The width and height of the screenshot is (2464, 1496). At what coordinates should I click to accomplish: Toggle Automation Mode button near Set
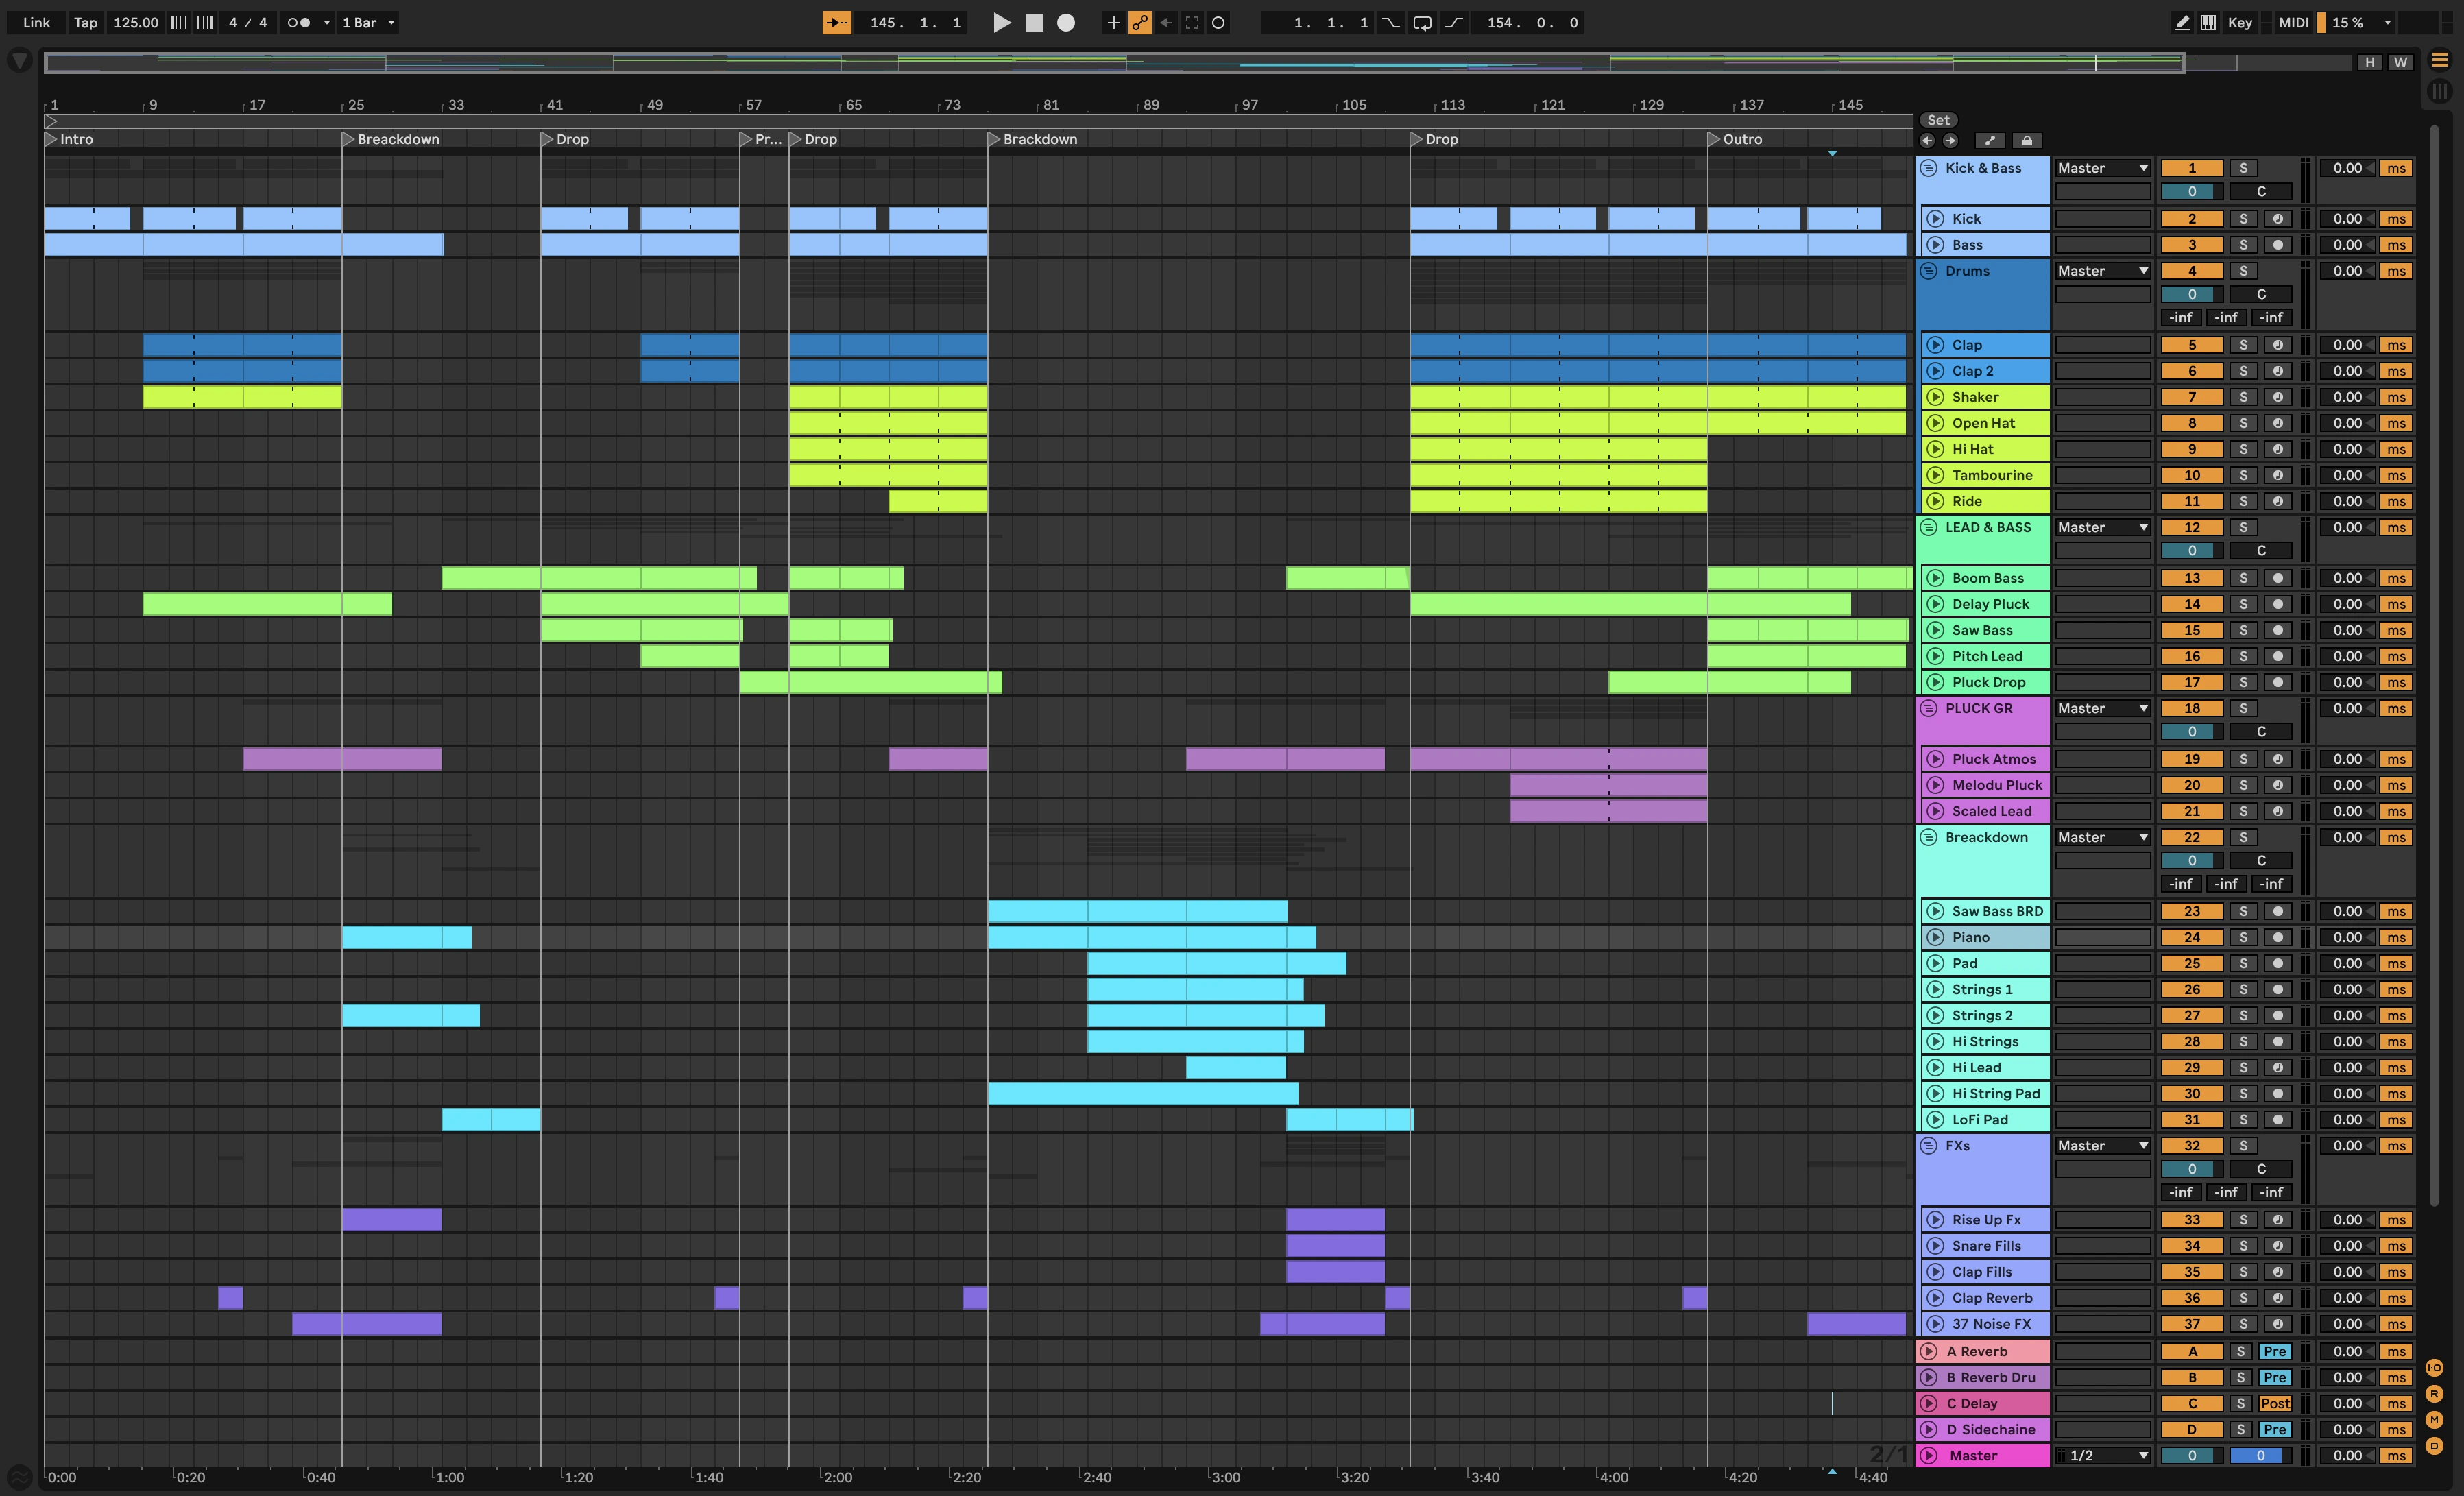point(1989,140)
